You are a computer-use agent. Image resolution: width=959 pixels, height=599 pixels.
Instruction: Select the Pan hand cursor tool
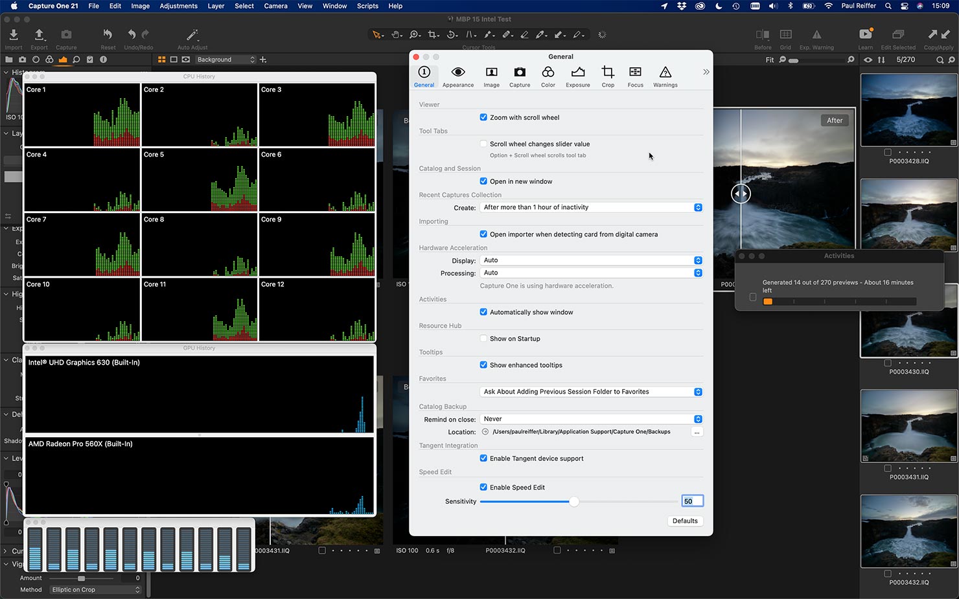(x=397, y=35)
